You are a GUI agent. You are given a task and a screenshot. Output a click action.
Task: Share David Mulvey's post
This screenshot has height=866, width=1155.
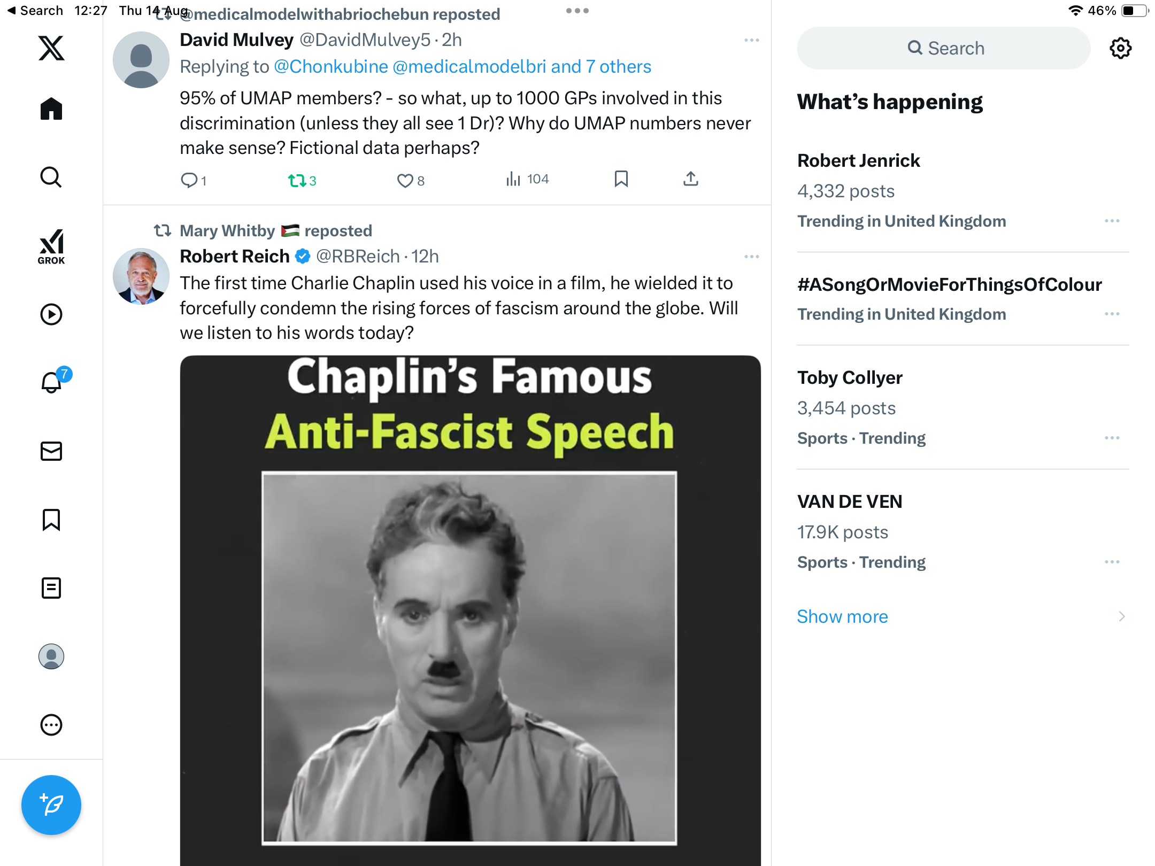click(690, 179)
